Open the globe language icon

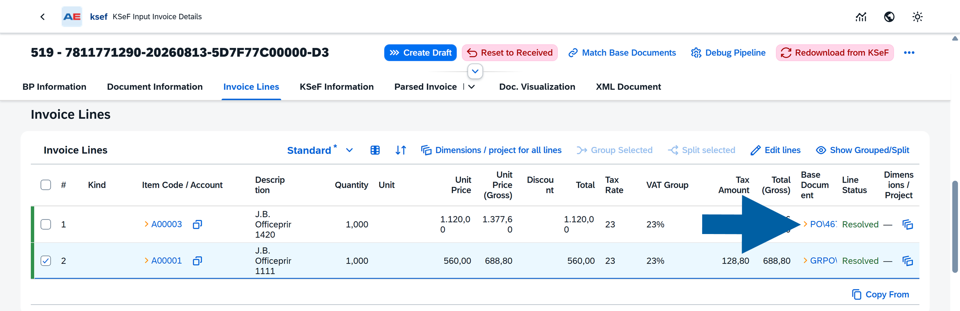pyautogui.click(x=889, y=16)
